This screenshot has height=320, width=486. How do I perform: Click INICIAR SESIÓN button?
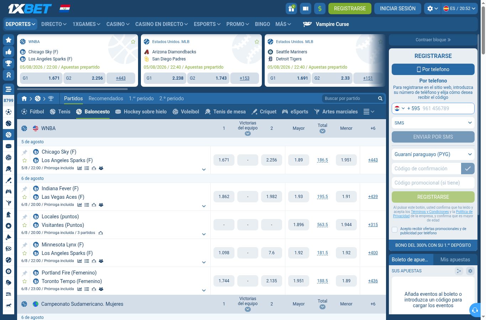click(x=398, y=9)
